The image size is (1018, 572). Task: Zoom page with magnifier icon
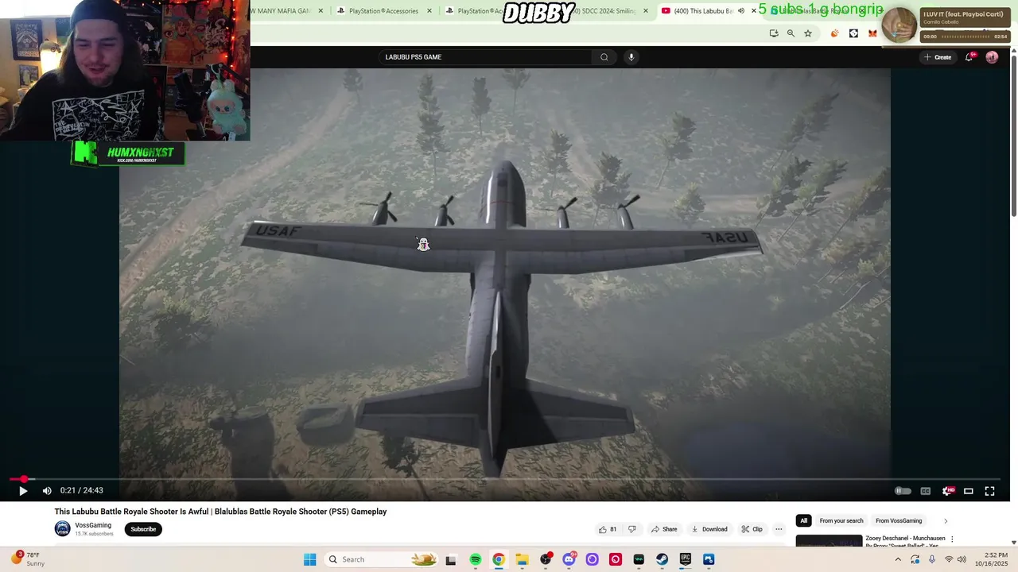(x=791, y=33)
